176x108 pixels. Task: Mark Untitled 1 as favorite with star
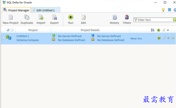[173, 38]
